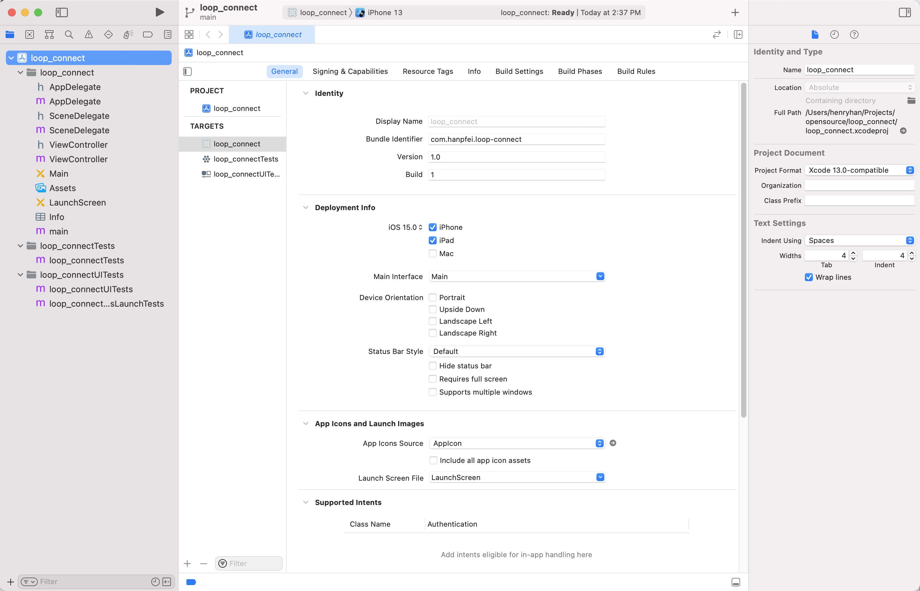
Task: Reveal full path in Finder arrow
Action: pyautogui.click(x=903, y=131)
